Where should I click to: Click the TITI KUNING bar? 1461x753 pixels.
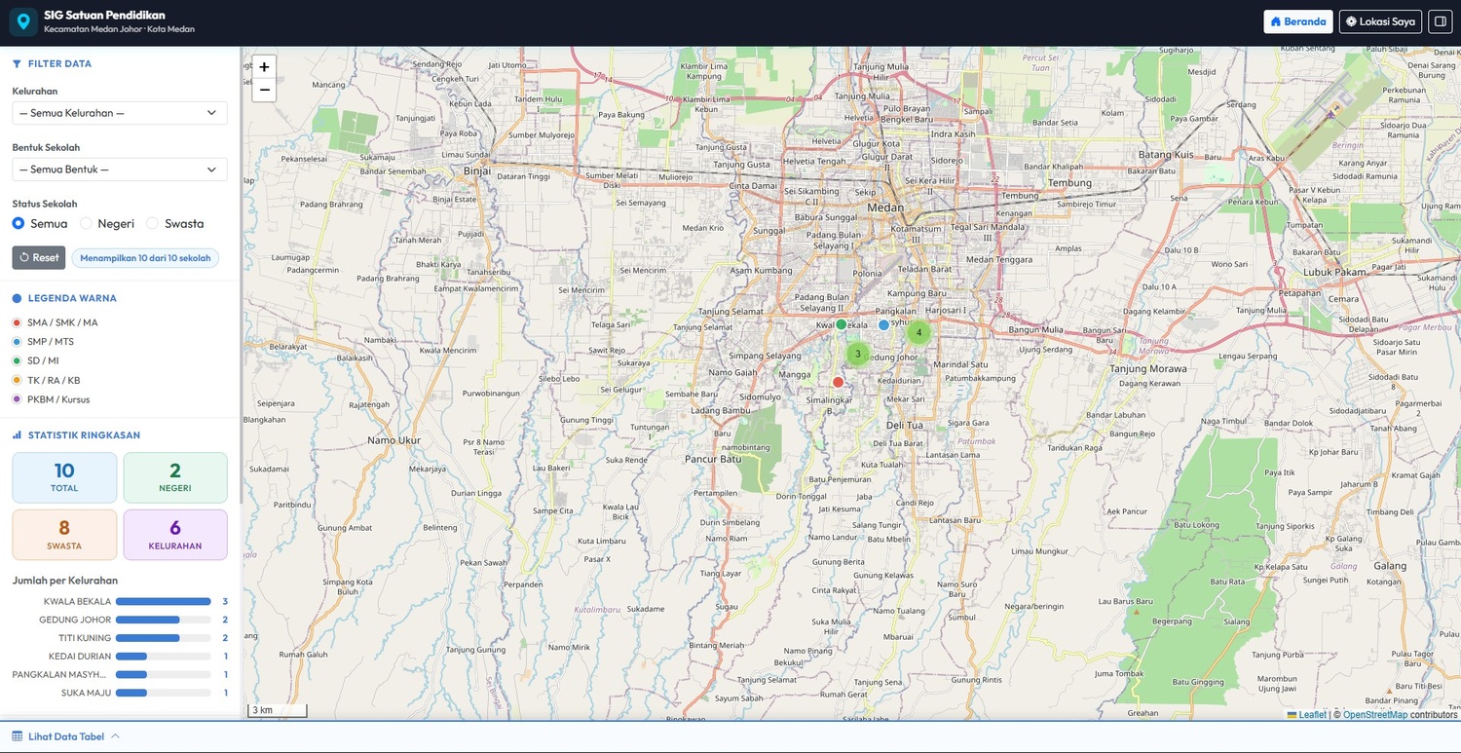164,638
